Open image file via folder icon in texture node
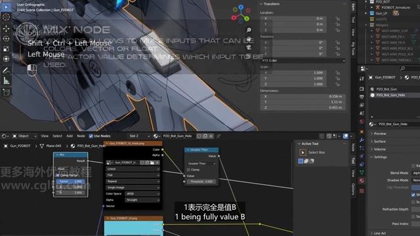 tap(152, 163)
